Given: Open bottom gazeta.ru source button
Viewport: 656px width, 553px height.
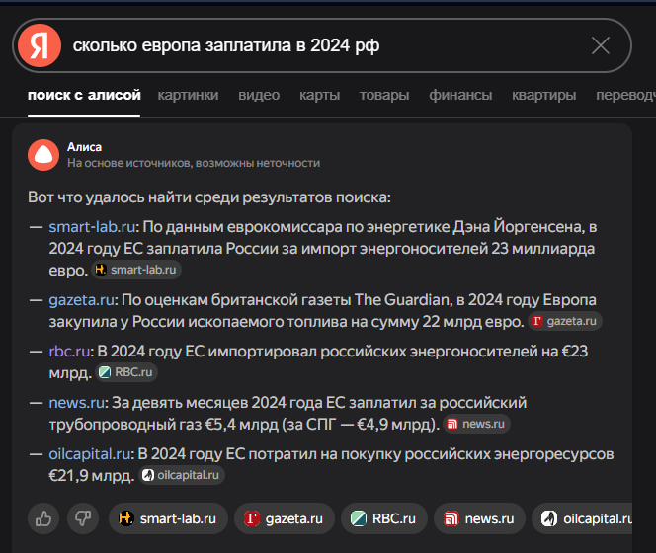Looking at the screenshot, I should [285, 518].
